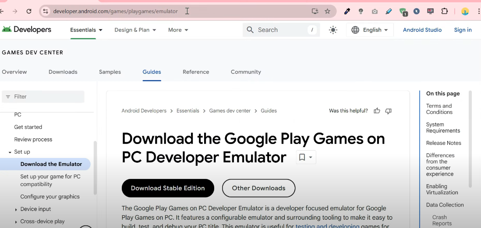Bookmark this page with the star icon
The height and width of the screenshot is (228, 481).
coord(327,11)
